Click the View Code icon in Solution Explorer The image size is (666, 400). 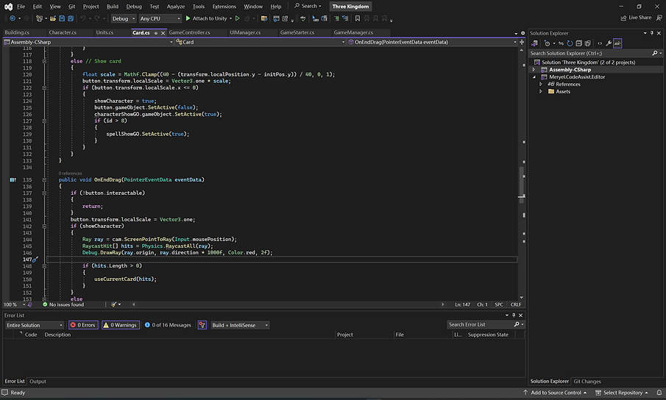coord(600,43)
